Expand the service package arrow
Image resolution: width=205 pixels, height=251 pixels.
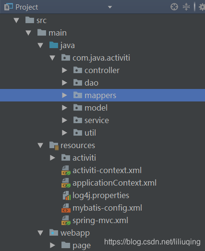pyautogui.click(x=64, y=120)
